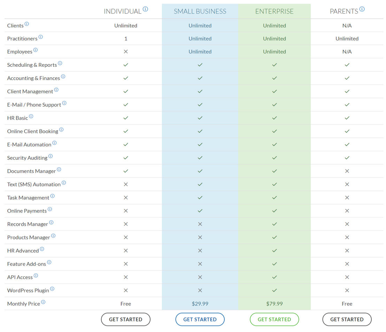Viewport: 386px width, 332px height.
Task: Click the HR Basic row label
Action: click(17, 118)
